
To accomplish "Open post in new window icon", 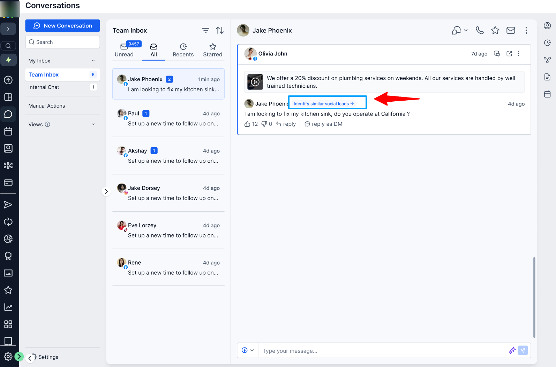I will (x=509, y=54).
